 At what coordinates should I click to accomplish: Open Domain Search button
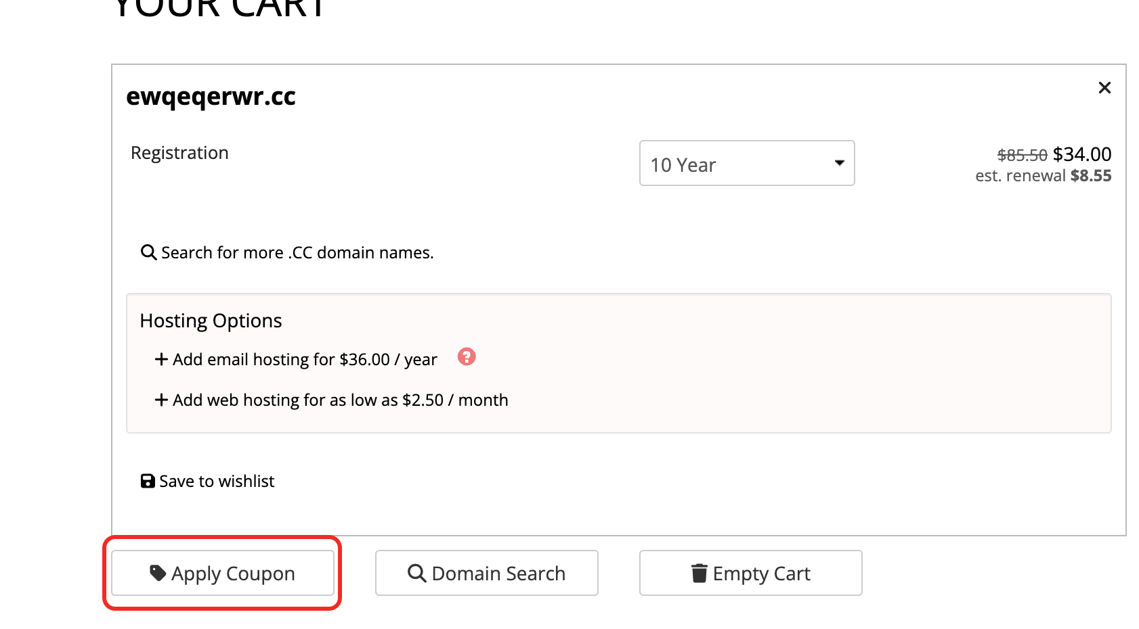487,573
